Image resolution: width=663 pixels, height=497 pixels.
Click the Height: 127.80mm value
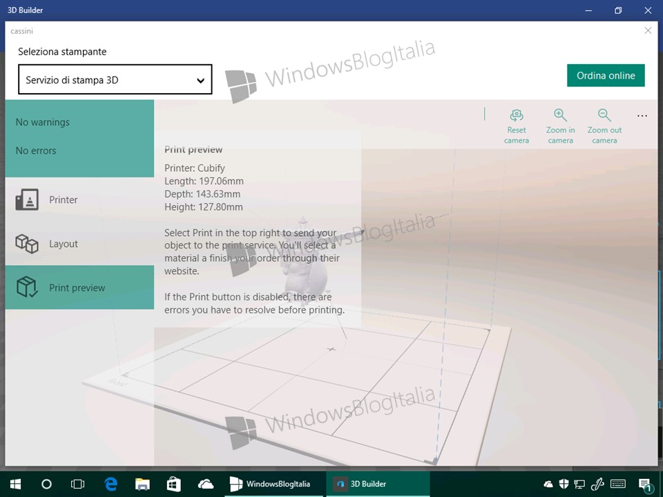tap(203, 207)
